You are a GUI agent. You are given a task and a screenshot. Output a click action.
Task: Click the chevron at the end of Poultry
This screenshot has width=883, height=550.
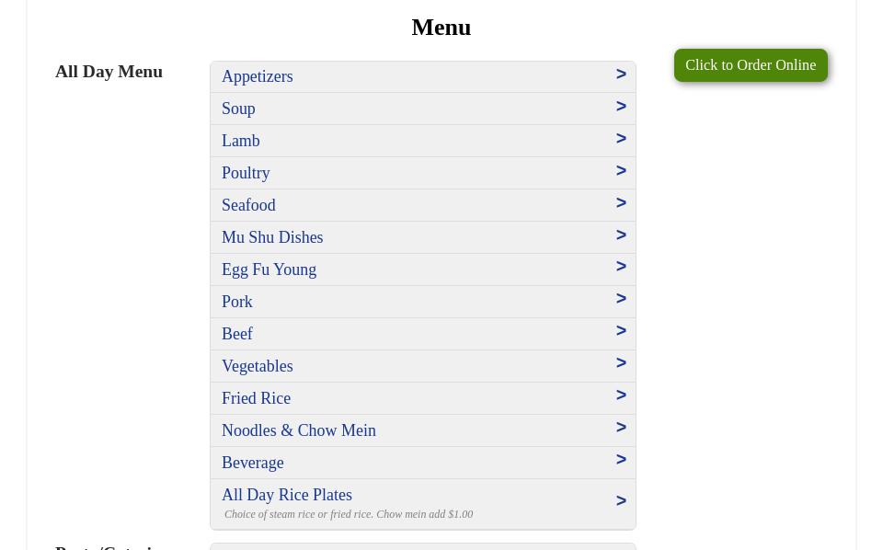(x=621, y=170)
